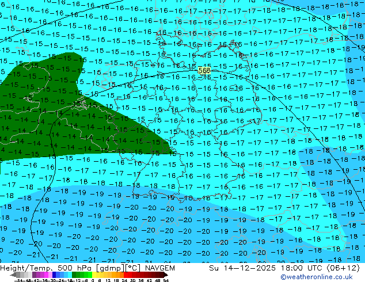The image size is (365, 282).
Task: Select the 'Height/Temp. 500 hPa' map title
Action: point(46,268)
